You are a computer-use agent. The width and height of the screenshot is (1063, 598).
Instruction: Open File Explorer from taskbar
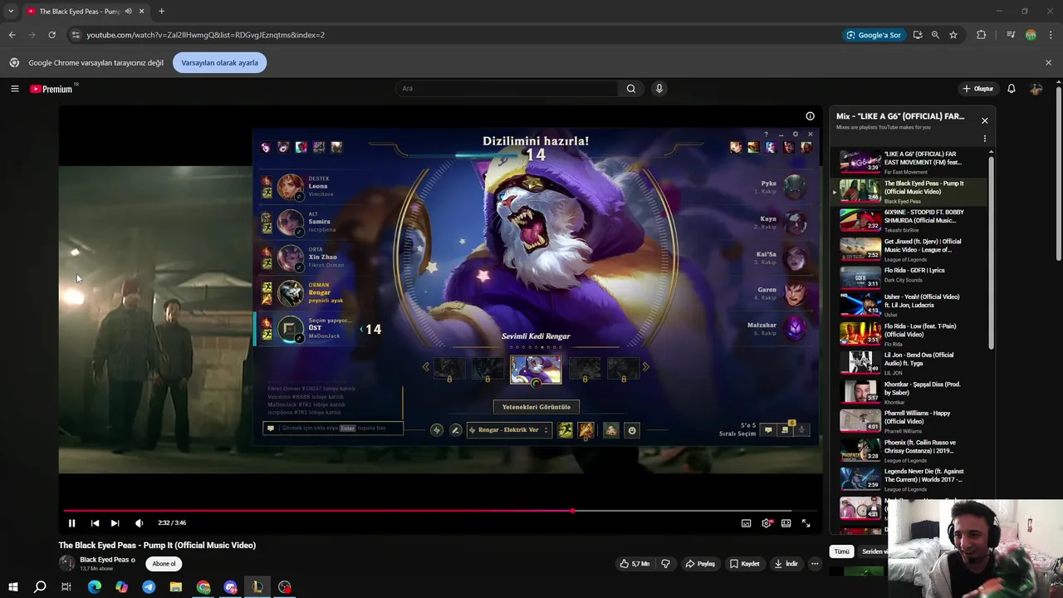[176, 587]
